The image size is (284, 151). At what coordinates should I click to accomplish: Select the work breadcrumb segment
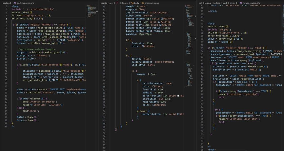pyautogui.click(x=225, y=3)
